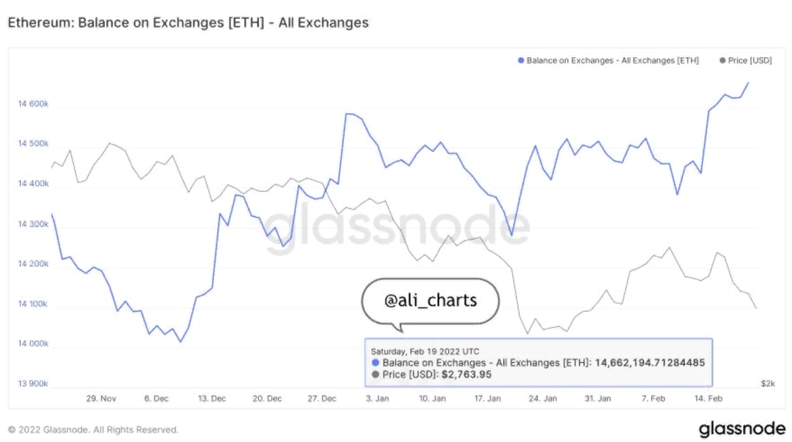Click the 13 900k y-axis label

33,384
